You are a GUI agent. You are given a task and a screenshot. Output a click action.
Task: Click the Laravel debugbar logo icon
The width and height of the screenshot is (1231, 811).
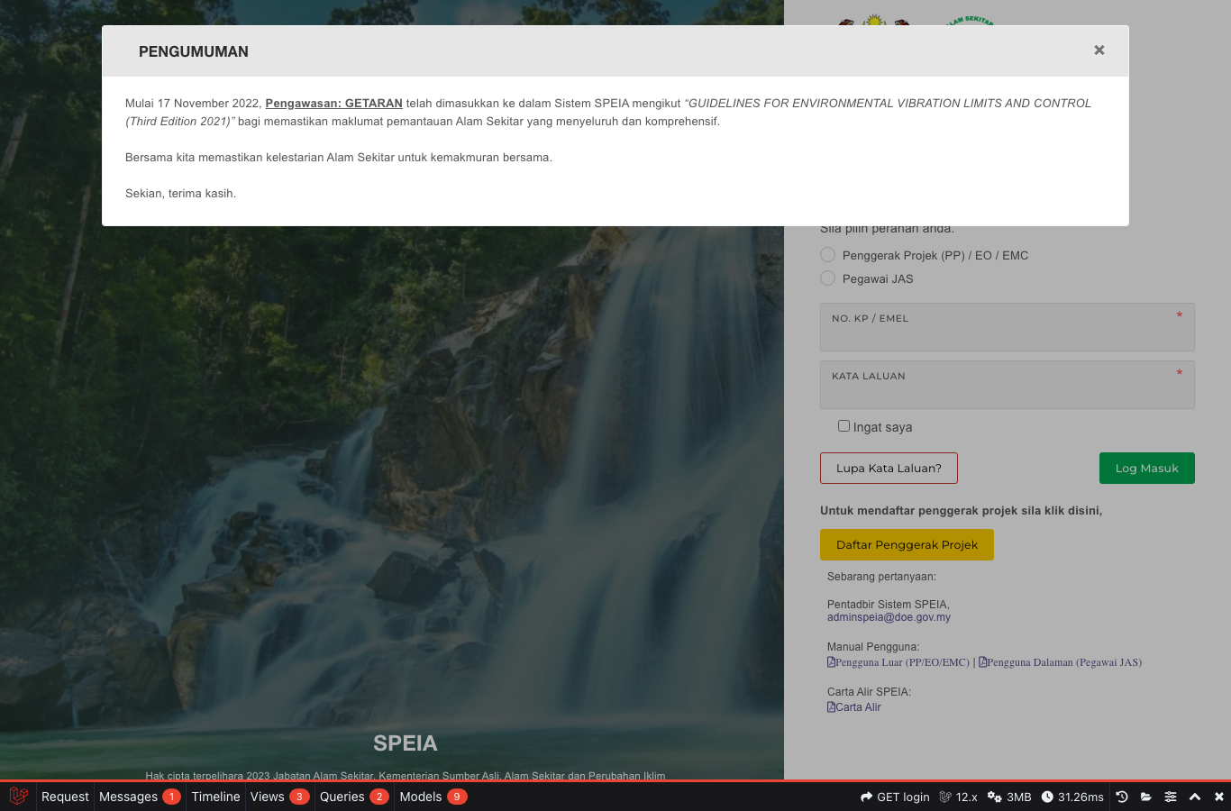(x=19, y=797)
